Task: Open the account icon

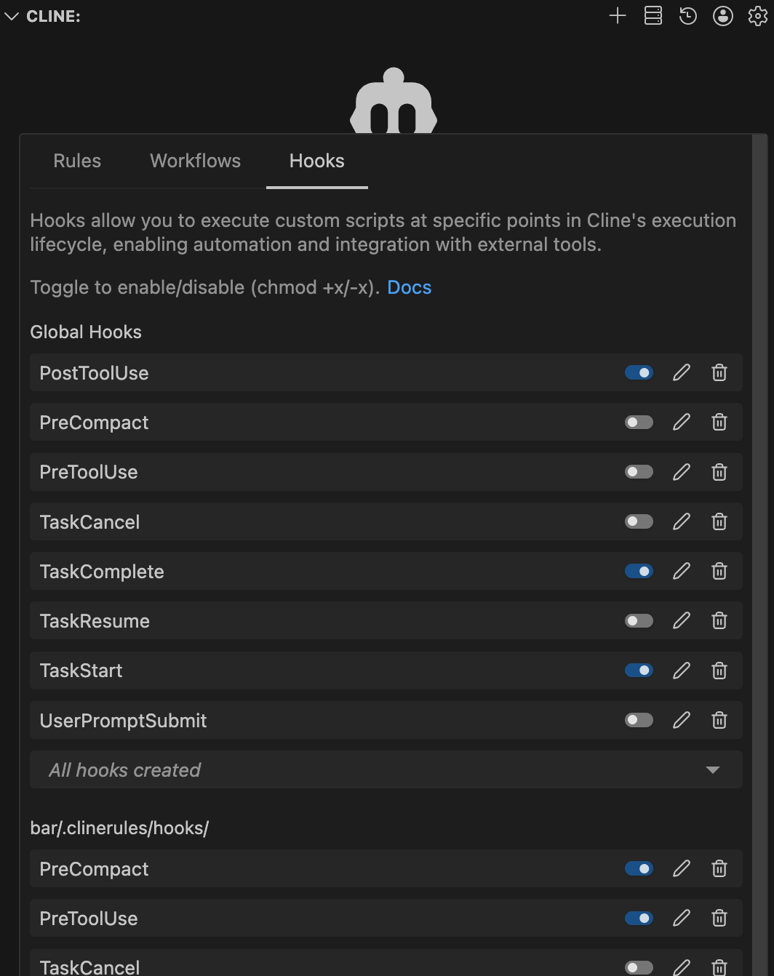Action: click(x=723, y=15)
